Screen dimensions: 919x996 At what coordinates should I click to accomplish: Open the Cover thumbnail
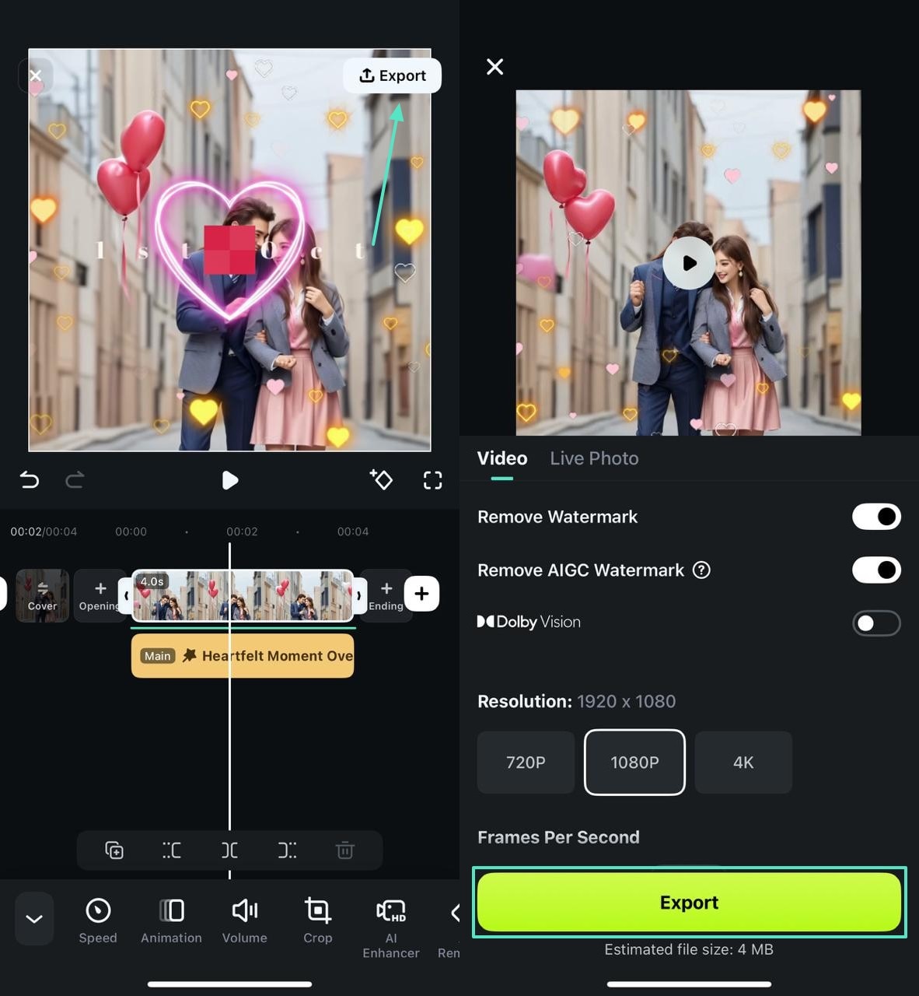[x=42, y=595]
